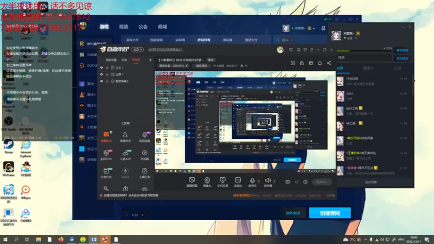Click the layout grid icon above preview

(x=311, y=63)
